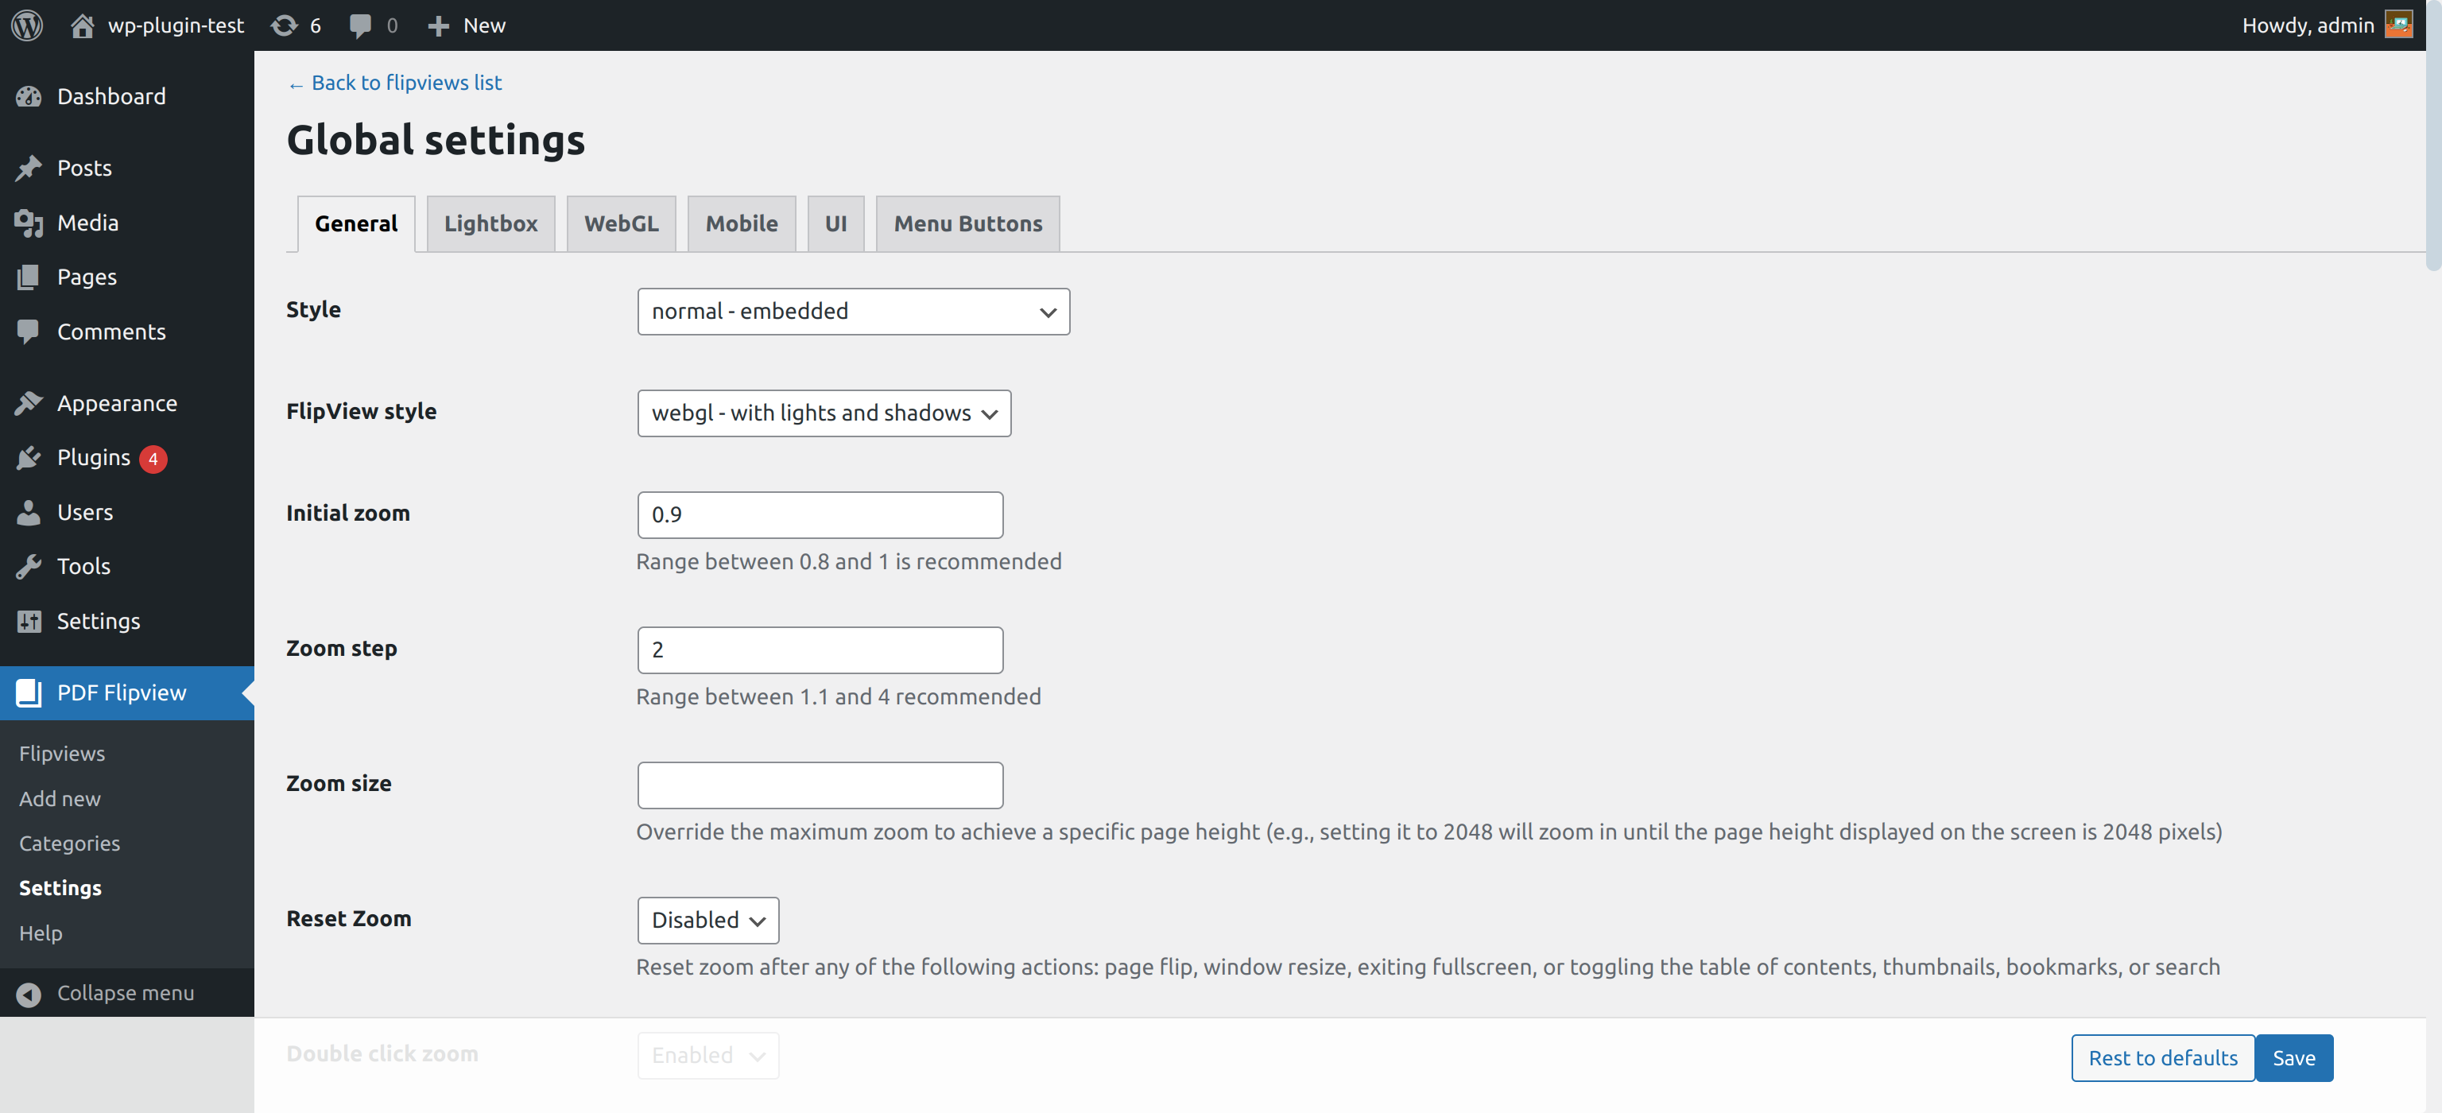Click the admin avatar in top bar

tap(2398, 25)
